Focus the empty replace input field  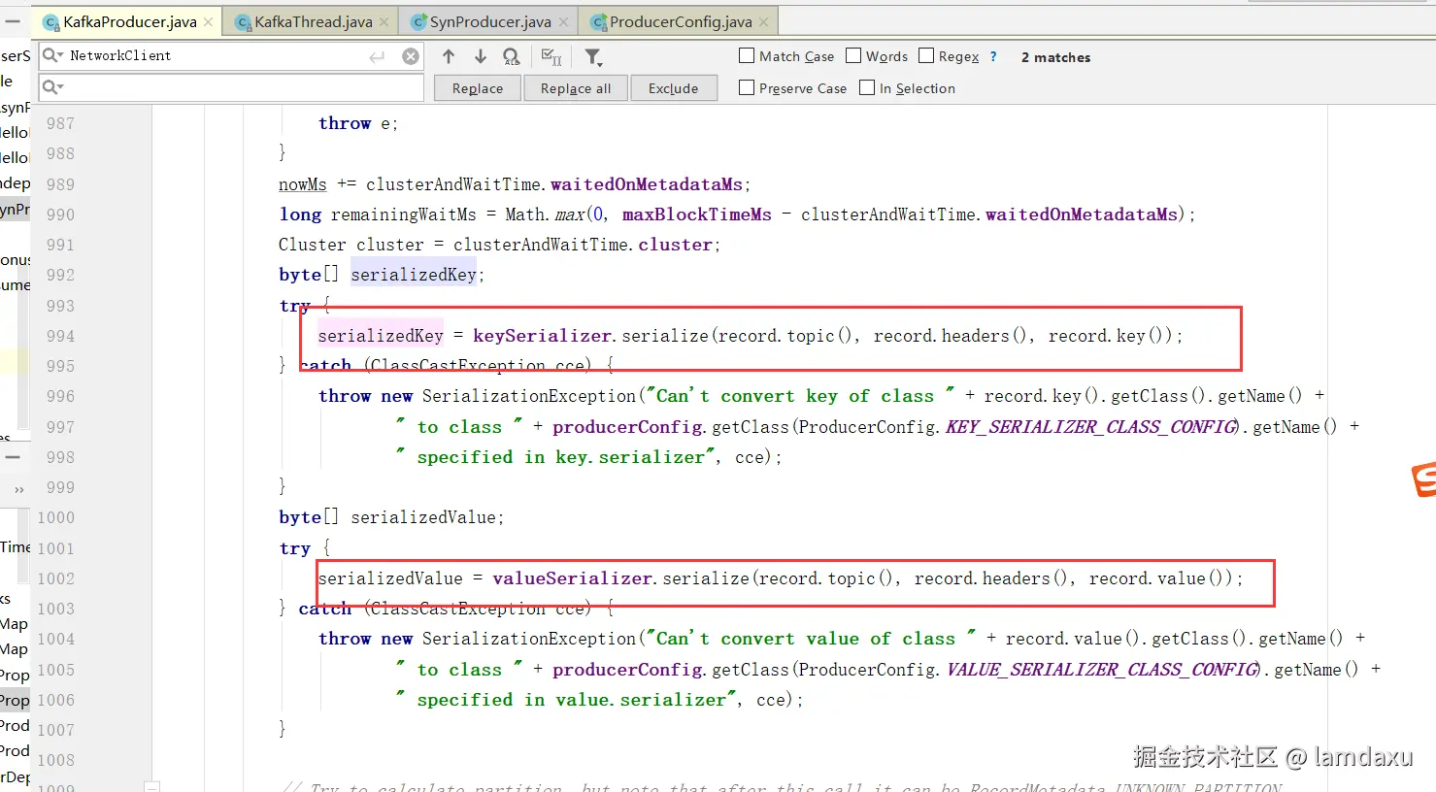(231, 88)
